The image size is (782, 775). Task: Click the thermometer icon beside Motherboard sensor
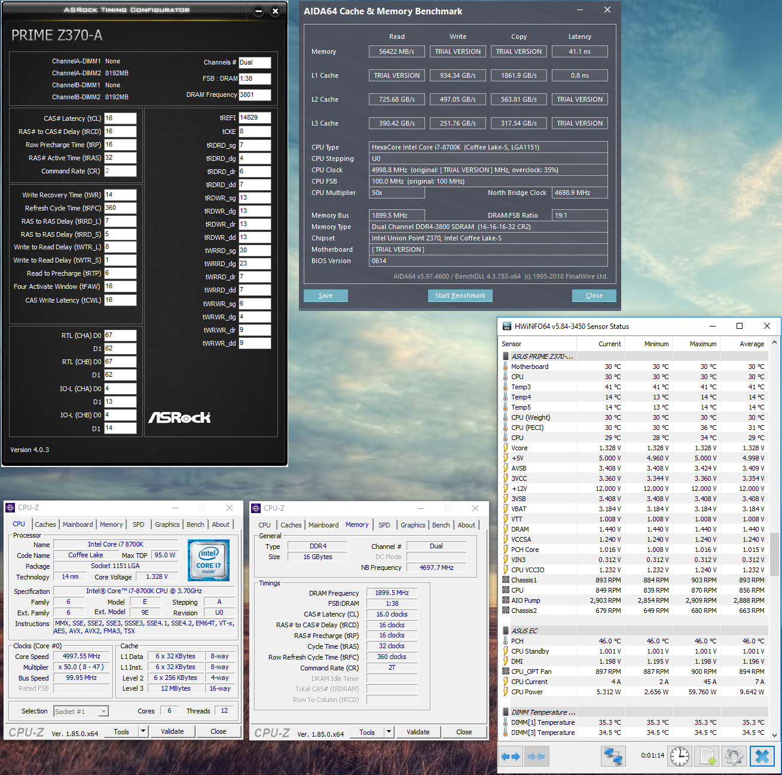coord(506,367)
